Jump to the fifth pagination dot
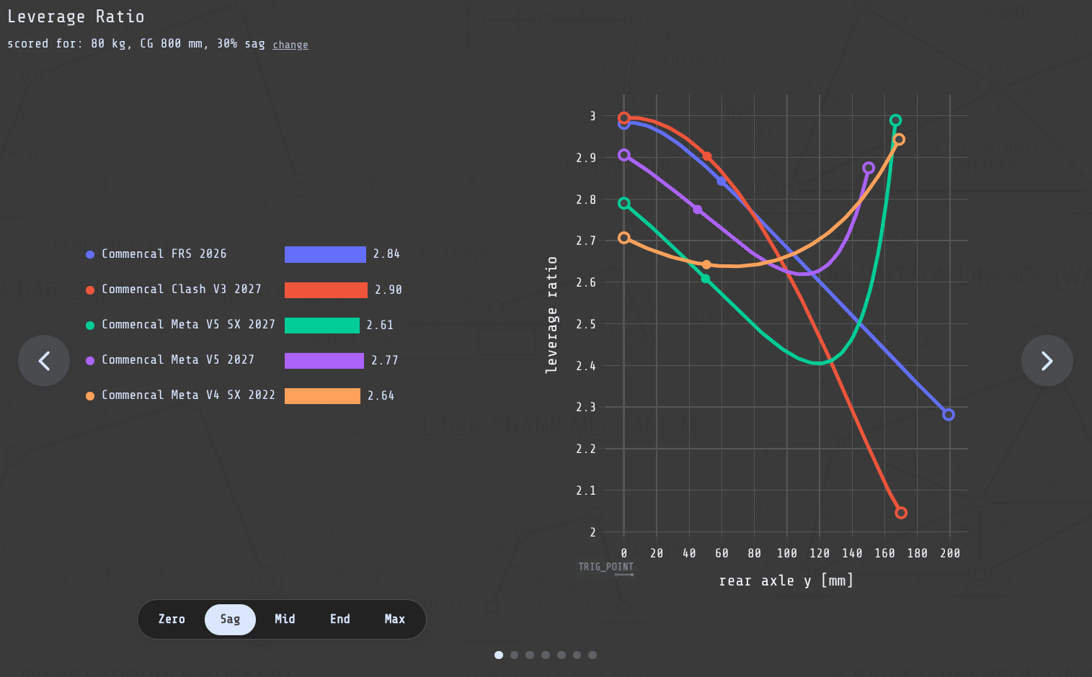The width and height of the screenshot is (1092, 677). click(561, 655)
